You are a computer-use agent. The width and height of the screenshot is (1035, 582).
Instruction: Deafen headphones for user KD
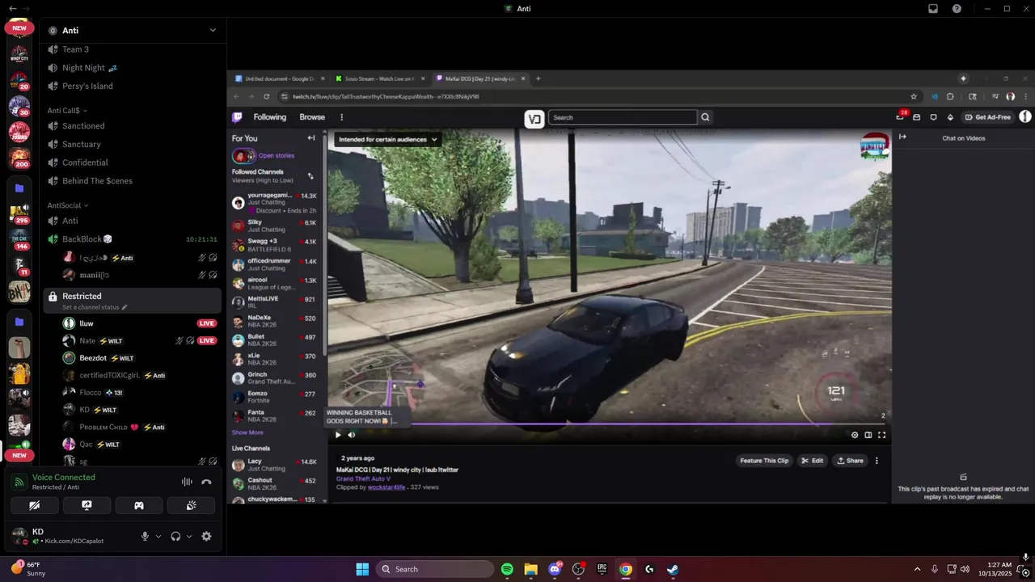[175, 536]
